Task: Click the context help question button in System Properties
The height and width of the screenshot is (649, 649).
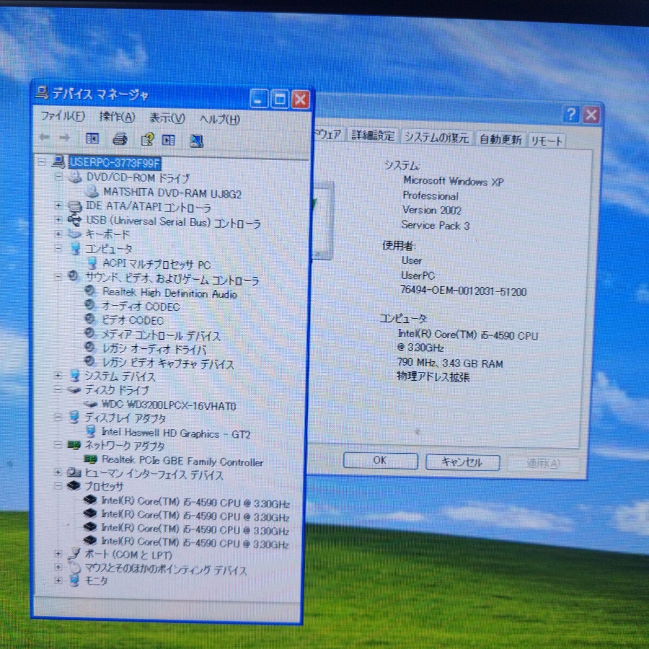Action: (x=571, y=115)
